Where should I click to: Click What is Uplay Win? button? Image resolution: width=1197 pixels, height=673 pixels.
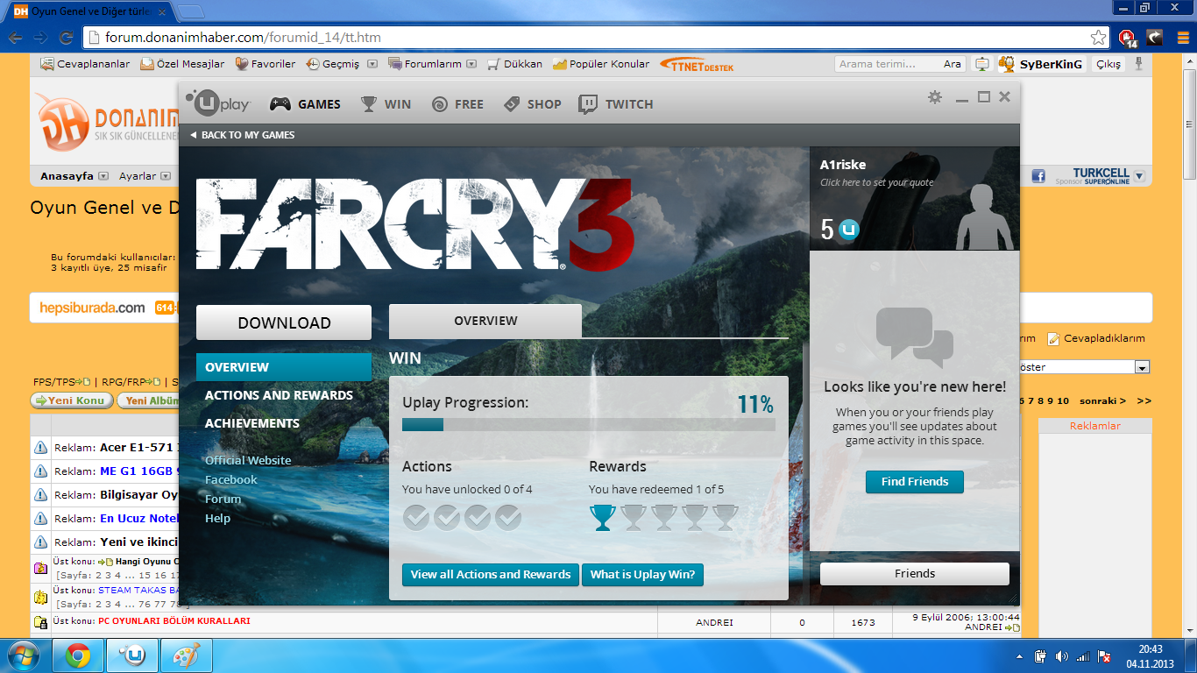pyautogui.click(x=642, y=575)
